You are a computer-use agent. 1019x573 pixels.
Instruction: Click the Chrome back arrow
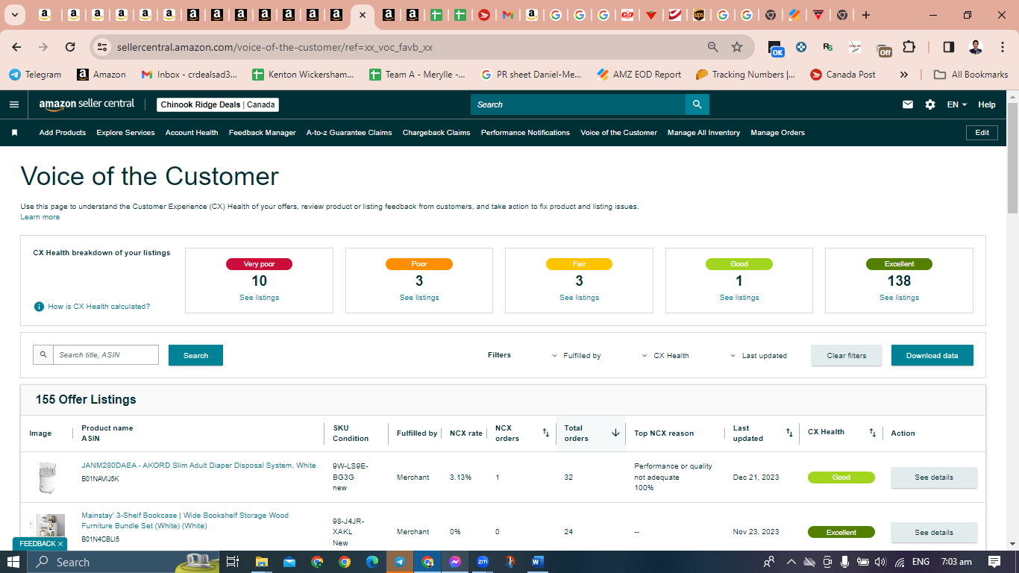pos(16,47)
